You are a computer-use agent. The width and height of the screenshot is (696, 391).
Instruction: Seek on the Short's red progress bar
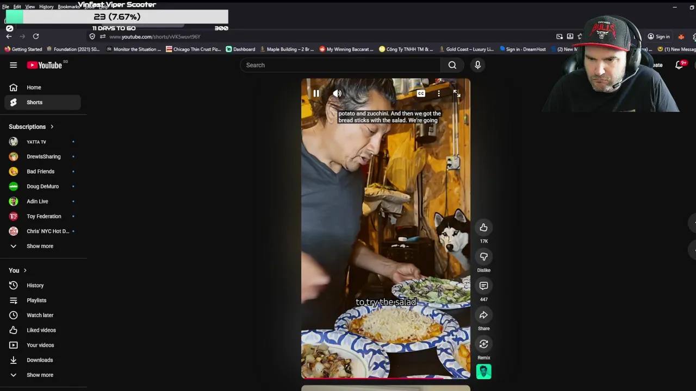[x=386, y=377]
